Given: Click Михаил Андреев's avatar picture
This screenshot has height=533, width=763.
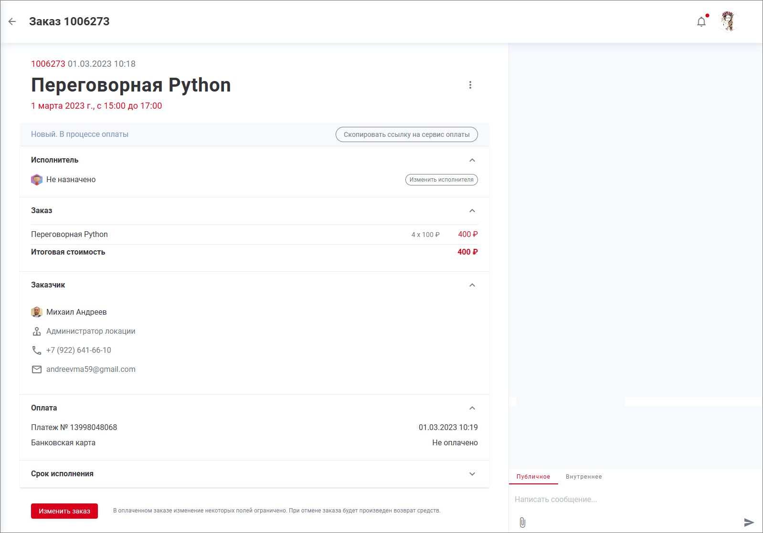Looking at the screenshot, I should 37,312.
